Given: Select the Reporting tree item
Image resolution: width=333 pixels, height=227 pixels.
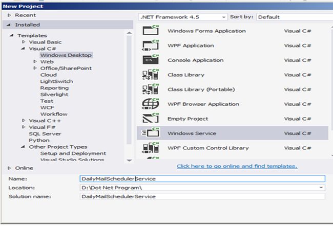Looking at the screenshot, I should pyautogui.click(x=54, y=88).
